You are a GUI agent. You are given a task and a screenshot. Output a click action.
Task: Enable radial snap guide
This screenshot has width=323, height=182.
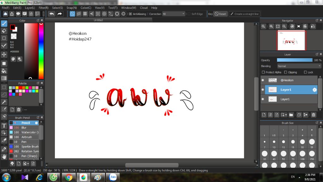point(98,14)
